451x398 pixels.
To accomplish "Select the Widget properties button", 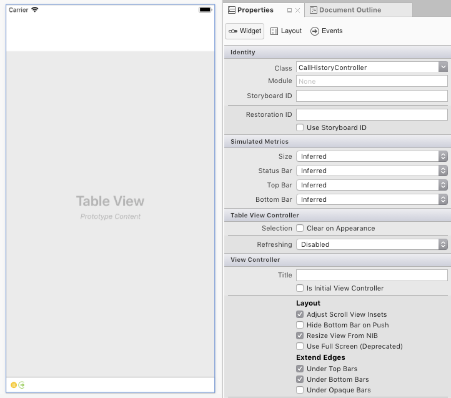I will (x=245, y=31).
